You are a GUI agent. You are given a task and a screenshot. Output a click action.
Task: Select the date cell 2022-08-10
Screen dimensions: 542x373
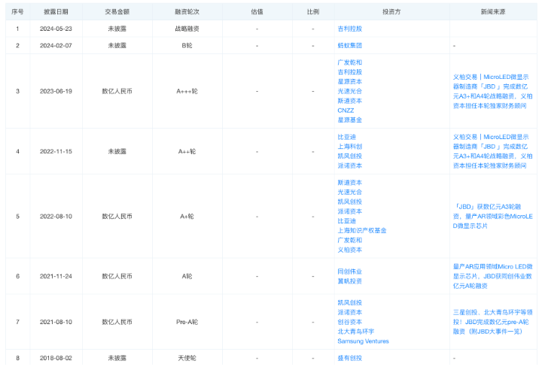click(x=56, y=216)
